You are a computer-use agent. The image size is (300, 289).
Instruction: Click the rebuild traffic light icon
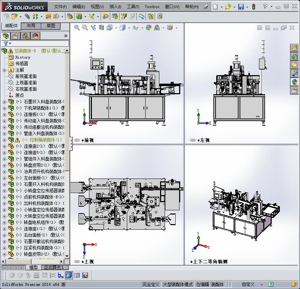tap(254, 7)
